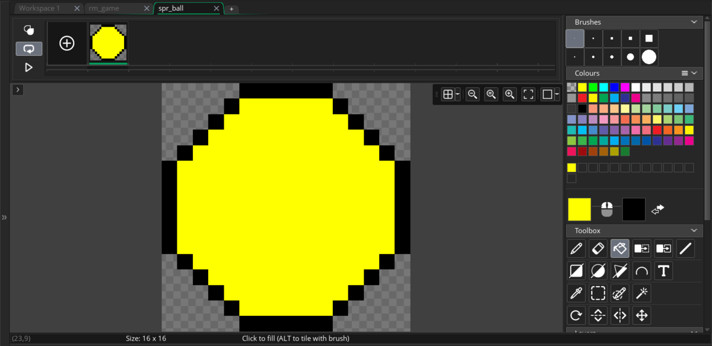Select the Rectangle Selection tool
This screenshot has height=346, width=712.
[x=598, y=293]
